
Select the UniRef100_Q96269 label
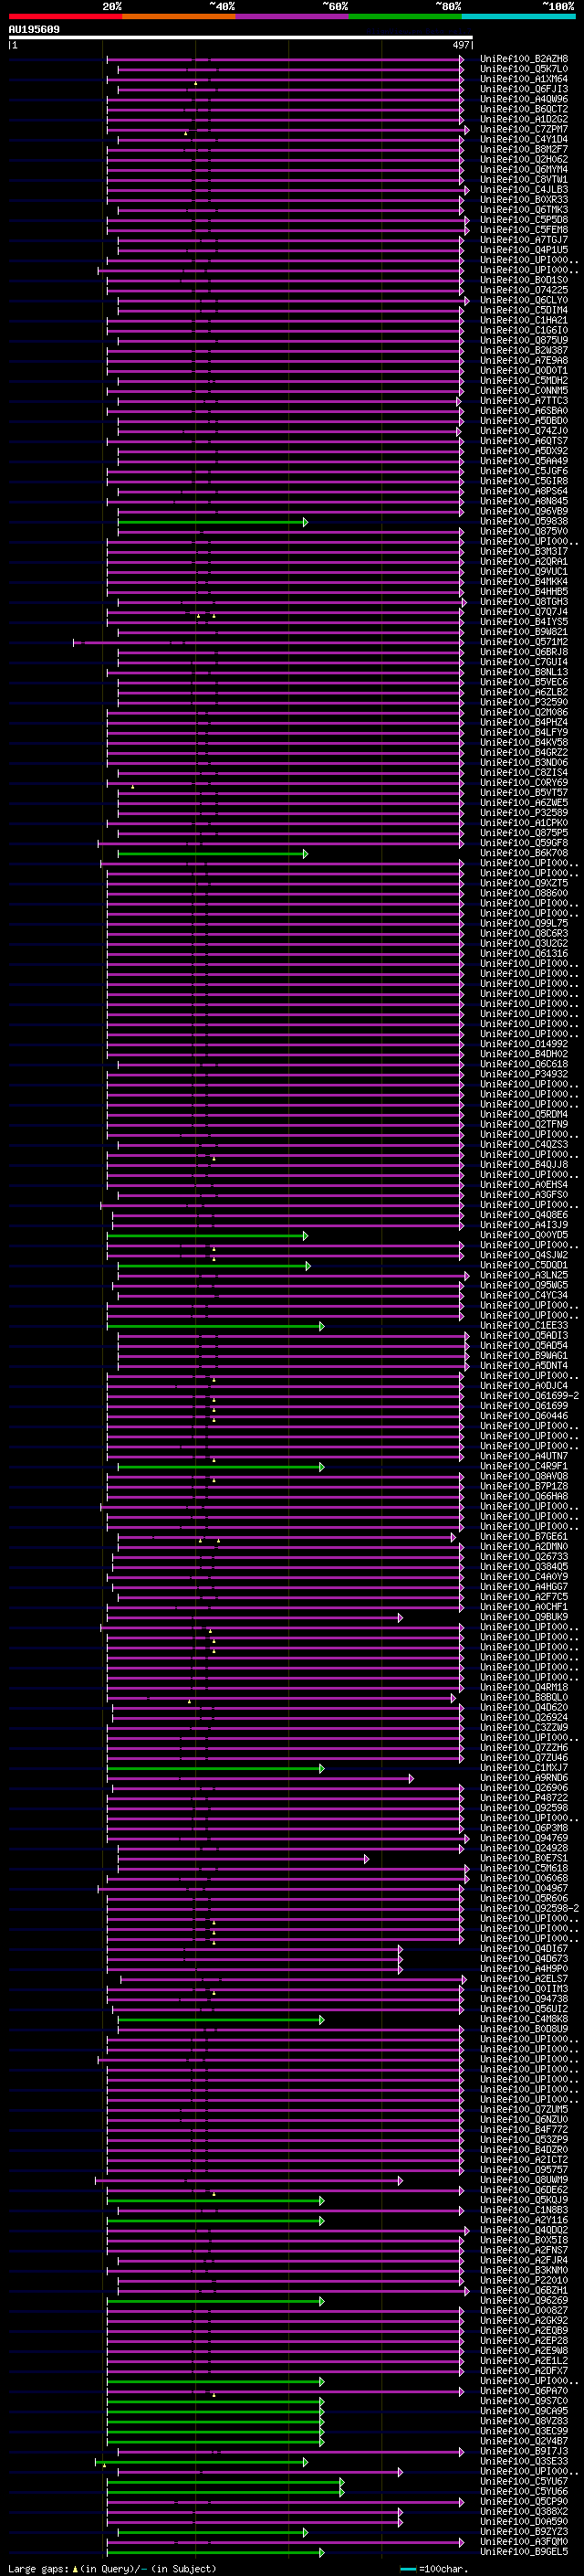pyautogui.click(x=523, y=2301)
